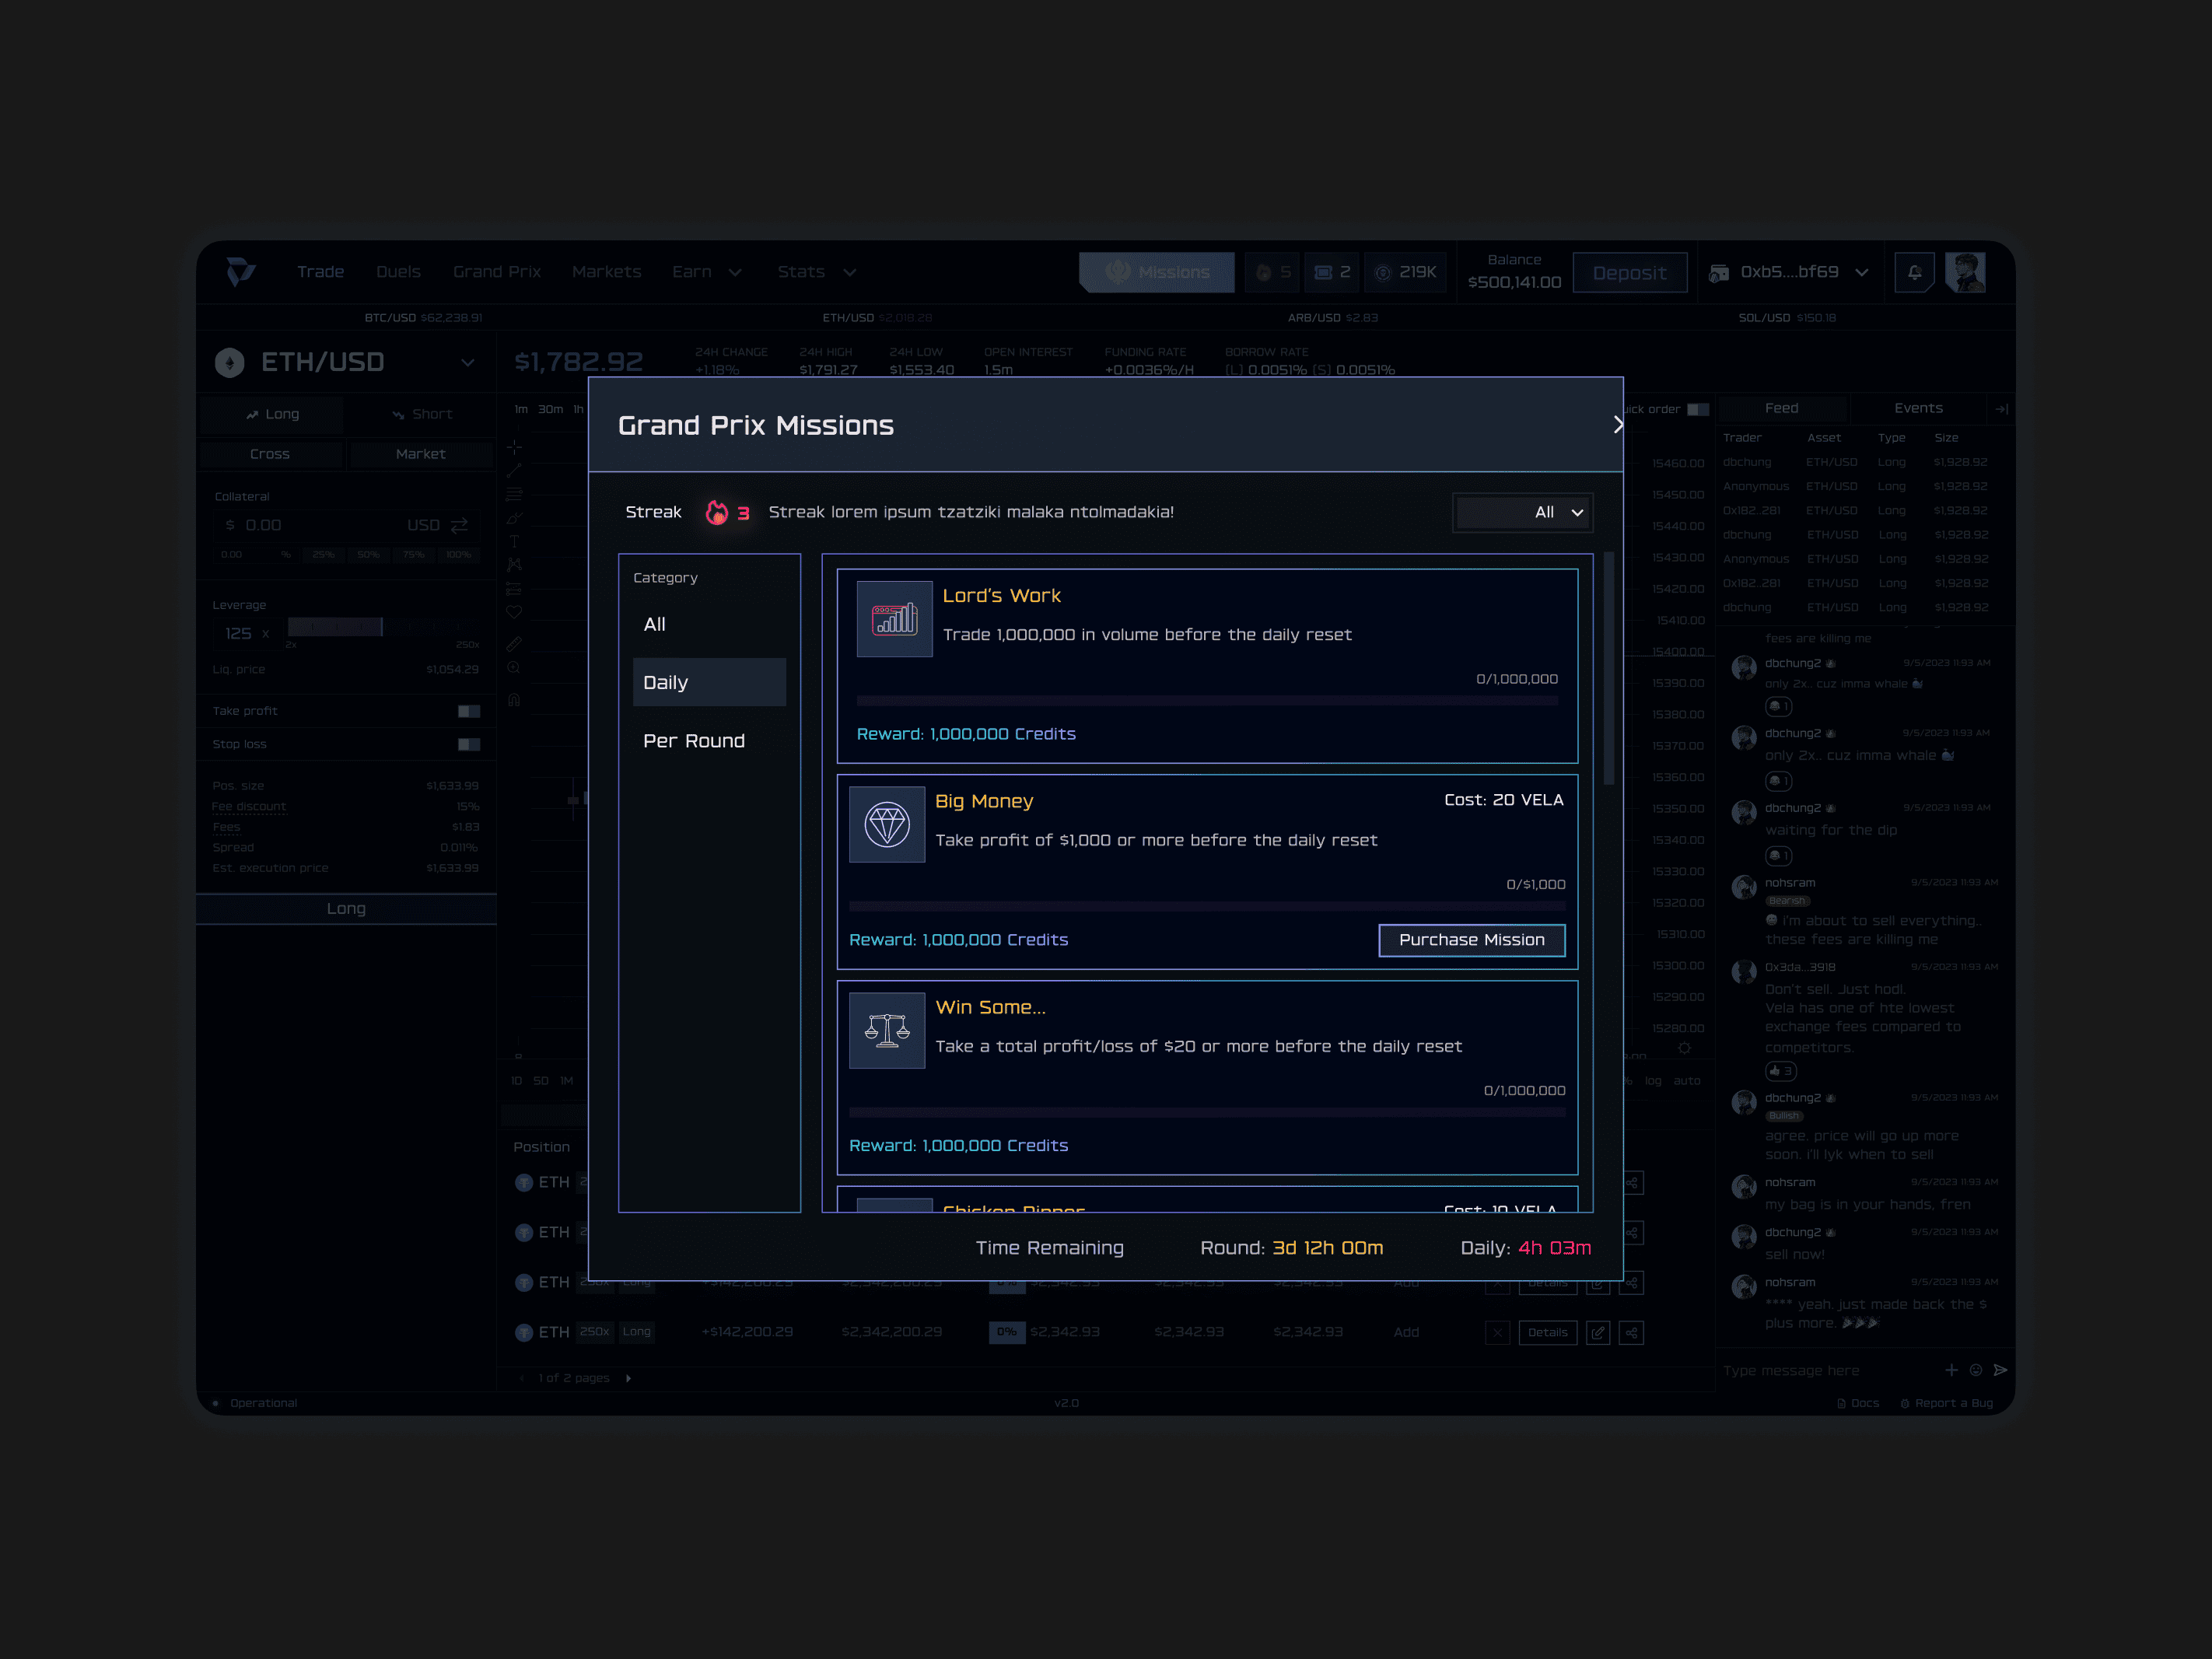Toggle the Stop loss switch
This screenshot has width=2212, height=1659.
(x=469, y=744)
